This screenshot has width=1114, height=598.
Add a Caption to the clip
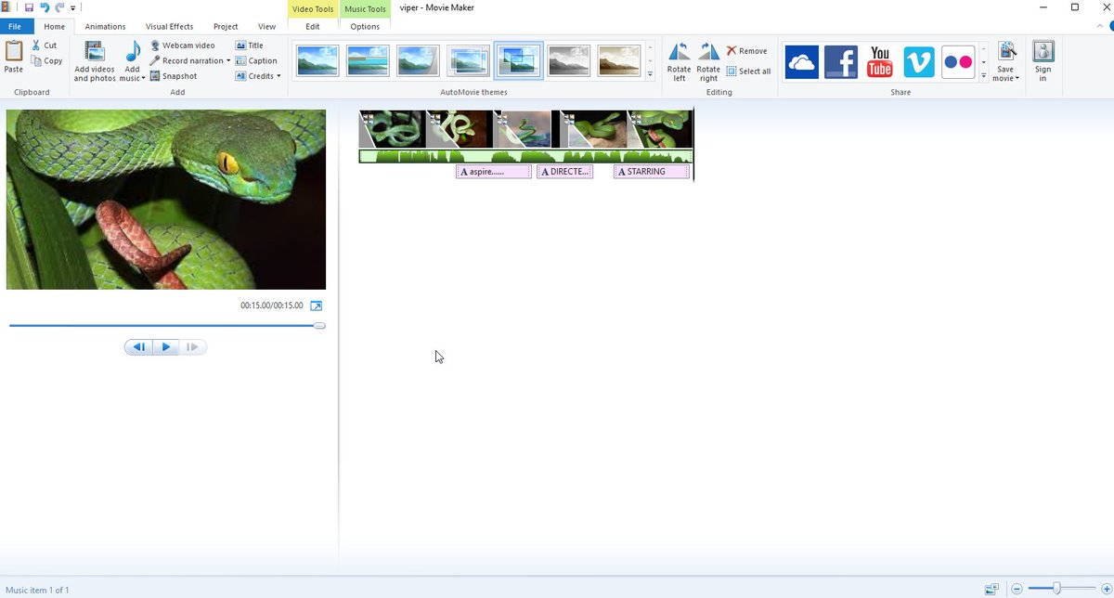[x=256, y=60]
